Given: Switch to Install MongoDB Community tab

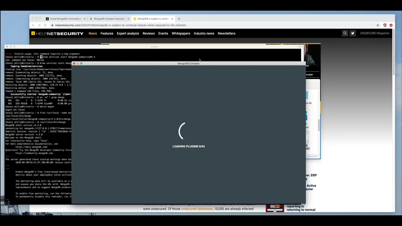Looking at the screenshot, I should (x=65, y=19).
